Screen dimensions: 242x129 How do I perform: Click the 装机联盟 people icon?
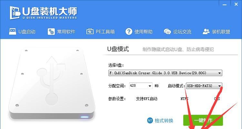tap(206, 32)
